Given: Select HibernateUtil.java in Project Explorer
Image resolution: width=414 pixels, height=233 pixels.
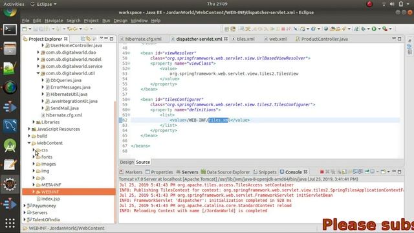Looking at the screenshot, I should click(x=69, y=94).
